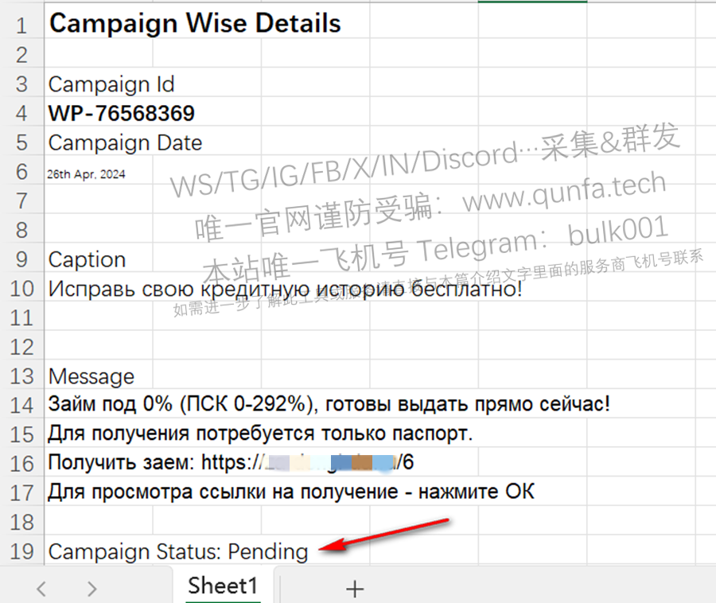
Task: Click row 17 text mentioning OK
Action: click(291, 492)
